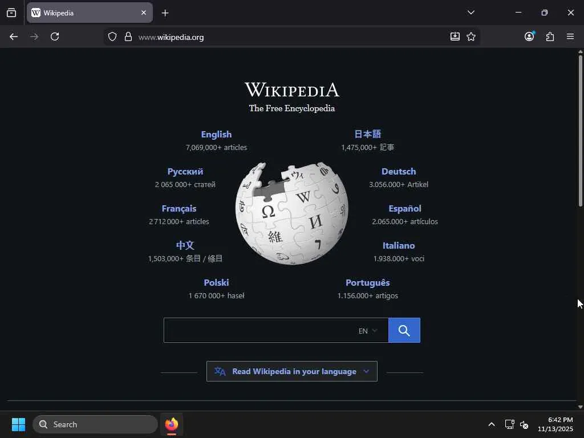
Task: Click the taskbar Search box
Action: 95,424
